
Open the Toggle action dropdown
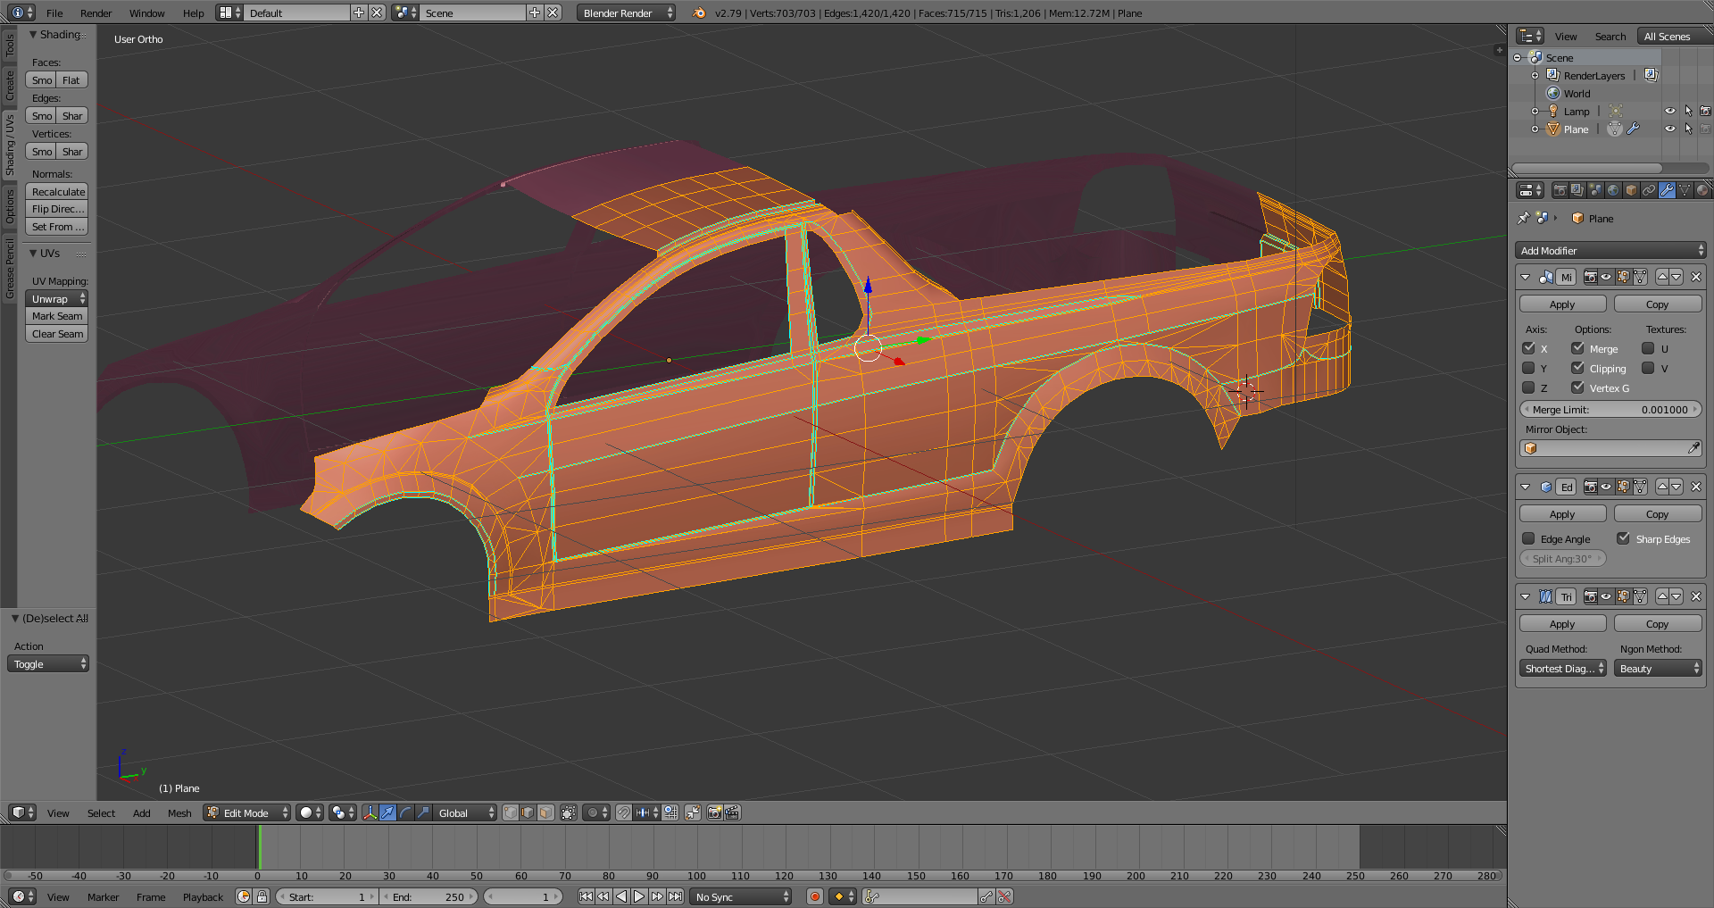pyautogui.click(x=48, y=663)
